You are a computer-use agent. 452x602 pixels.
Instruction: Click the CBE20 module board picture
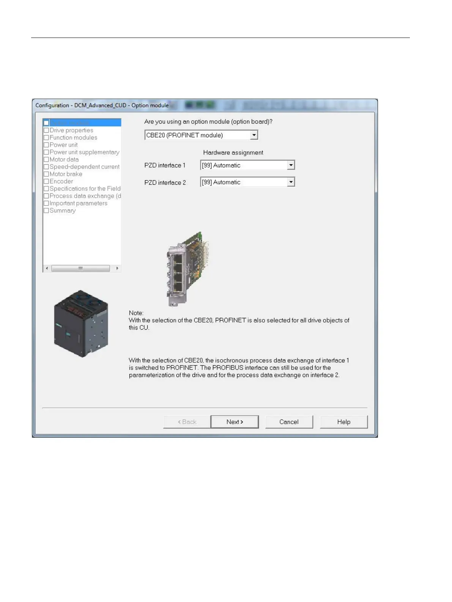[188, 269]
